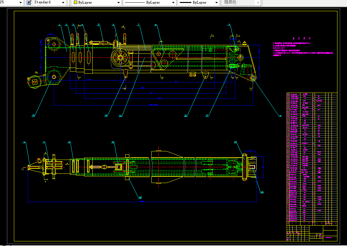Select part balloon number 8
Screen dimensions: 347x246
pos(156,25)
